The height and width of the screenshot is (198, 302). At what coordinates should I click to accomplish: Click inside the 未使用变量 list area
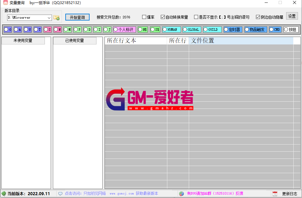click(26, 117)
